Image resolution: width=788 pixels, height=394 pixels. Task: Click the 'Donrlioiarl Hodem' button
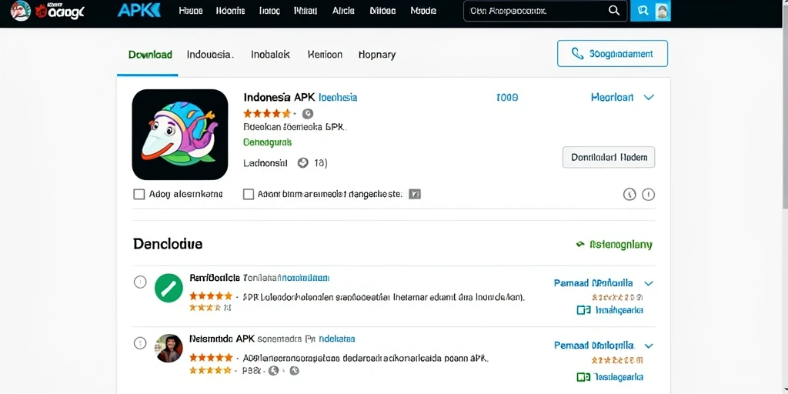[x=609, y=157]
